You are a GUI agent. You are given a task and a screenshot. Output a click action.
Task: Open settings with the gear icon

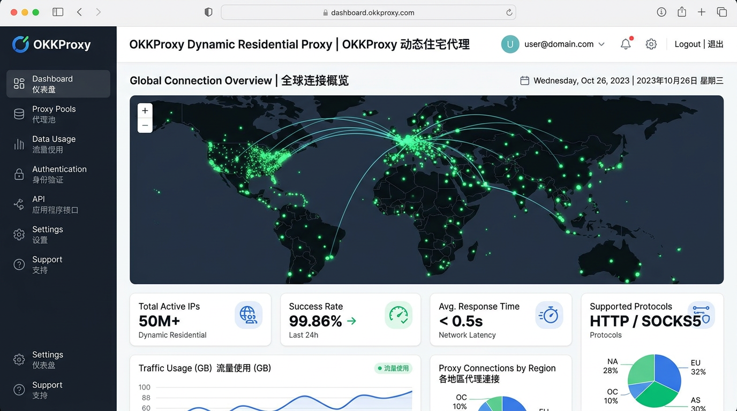tap(651, 44)
